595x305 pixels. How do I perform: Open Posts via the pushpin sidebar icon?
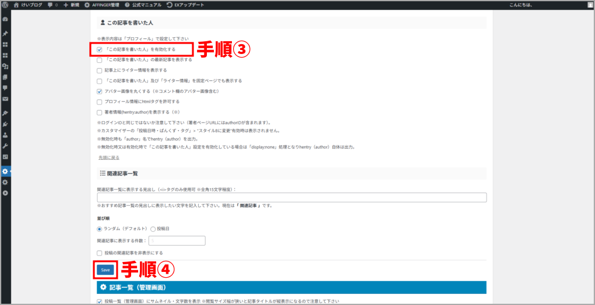5,33
